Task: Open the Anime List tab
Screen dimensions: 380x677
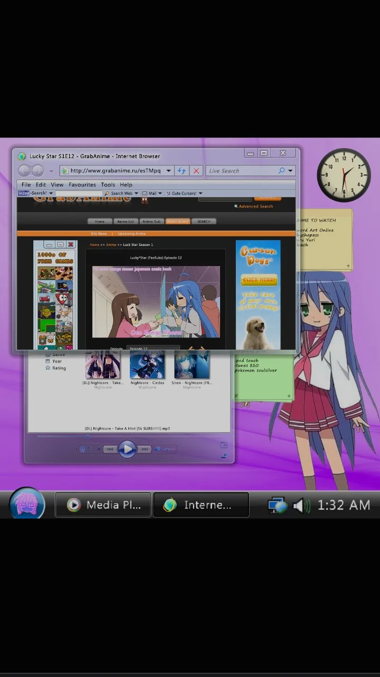Action: point(126,221)
